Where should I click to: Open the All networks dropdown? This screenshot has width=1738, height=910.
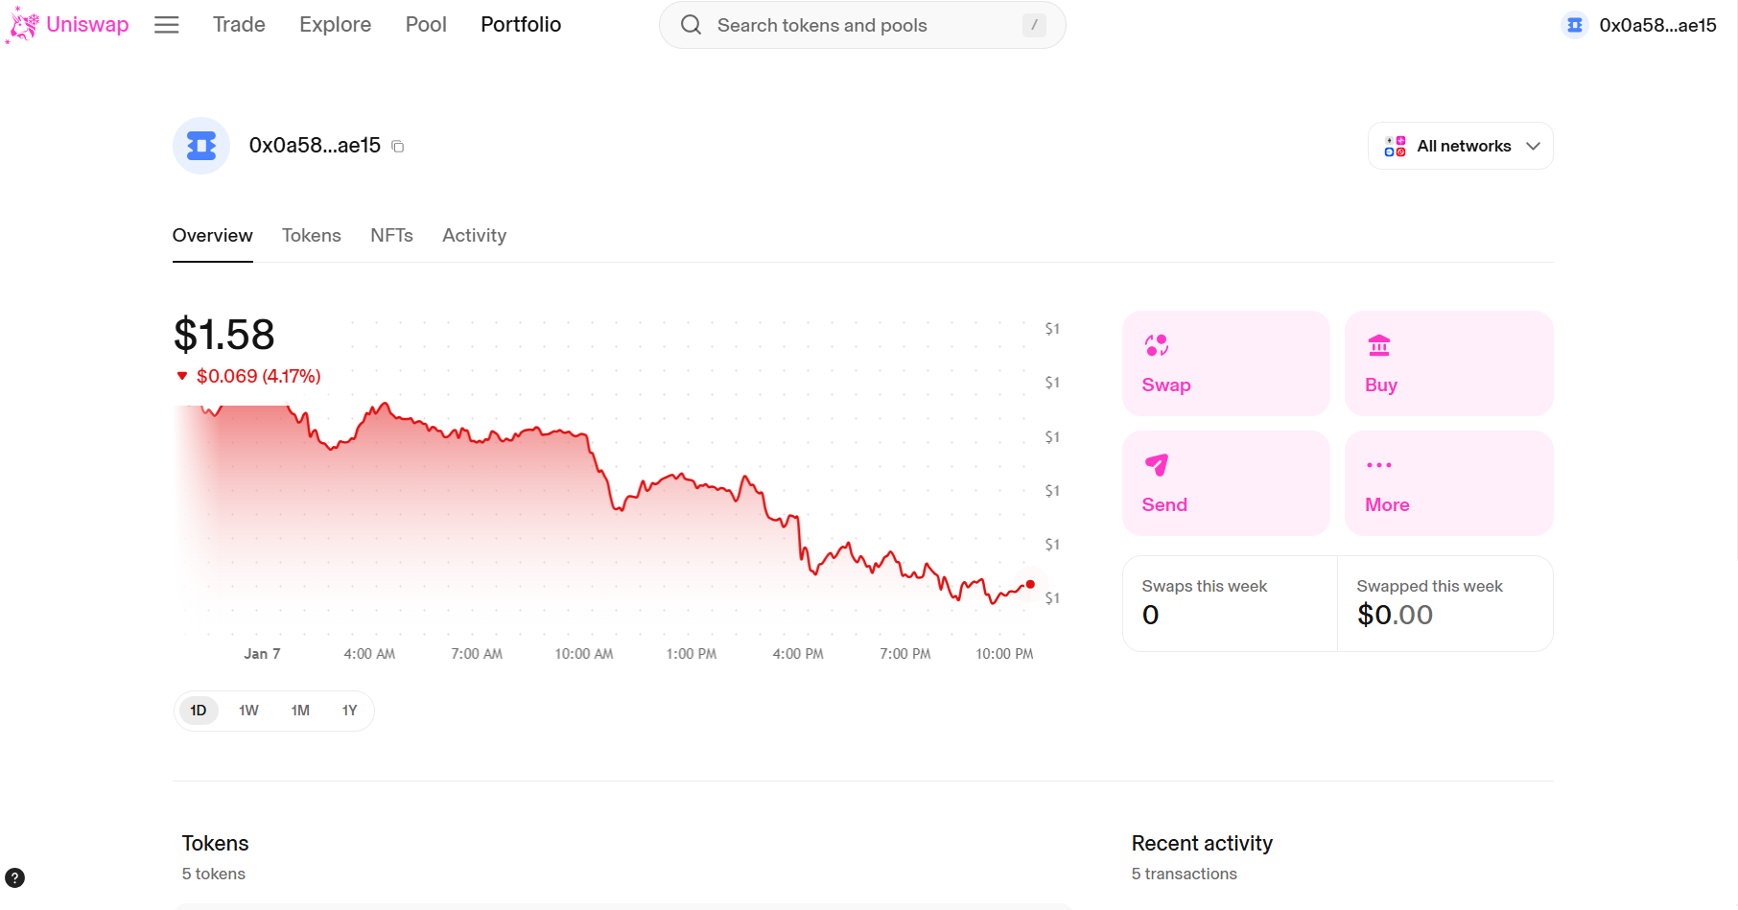click(x=1460, y=145)
